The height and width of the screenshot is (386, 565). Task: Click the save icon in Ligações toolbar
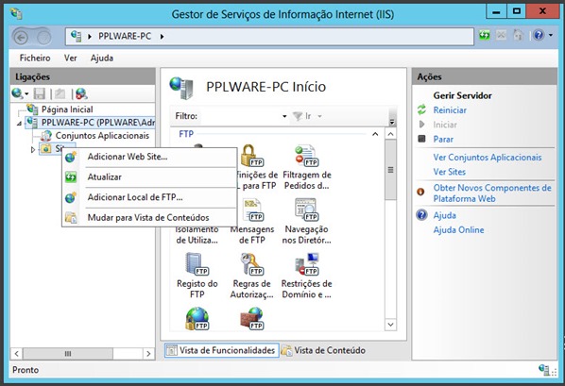(x=40, y=93)
